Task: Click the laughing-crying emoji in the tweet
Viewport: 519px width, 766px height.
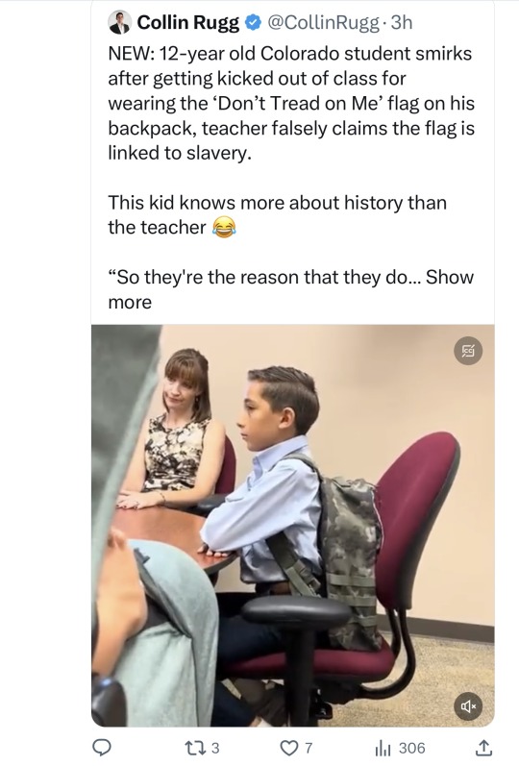Action: tap(224, 228)
